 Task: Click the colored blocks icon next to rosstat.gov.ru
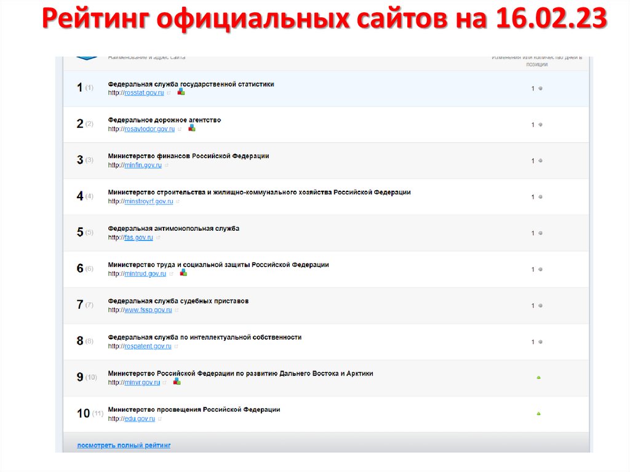point(181,91)
